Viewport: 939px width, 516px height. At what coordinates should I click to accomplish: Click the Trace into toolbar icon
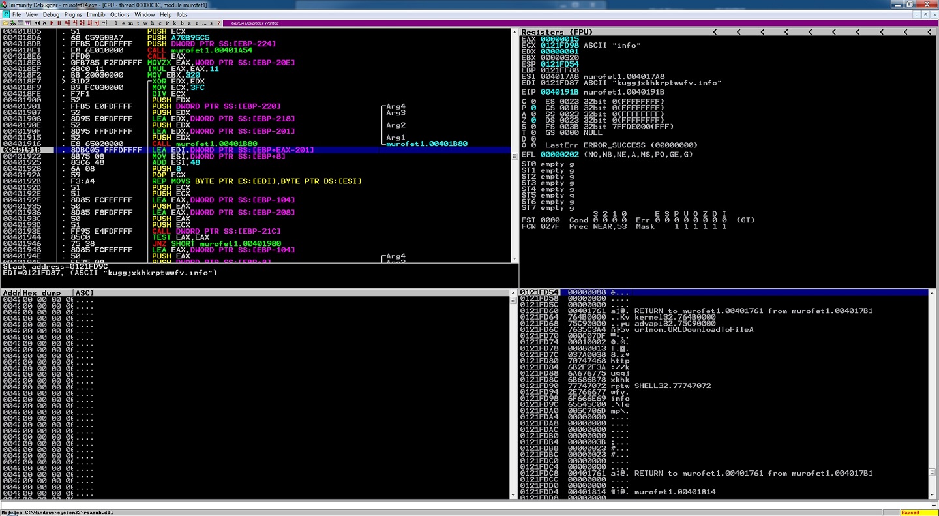[82, 23]
